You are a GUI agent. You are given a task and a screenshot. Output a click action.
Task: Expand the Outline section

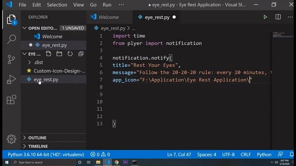37,138
